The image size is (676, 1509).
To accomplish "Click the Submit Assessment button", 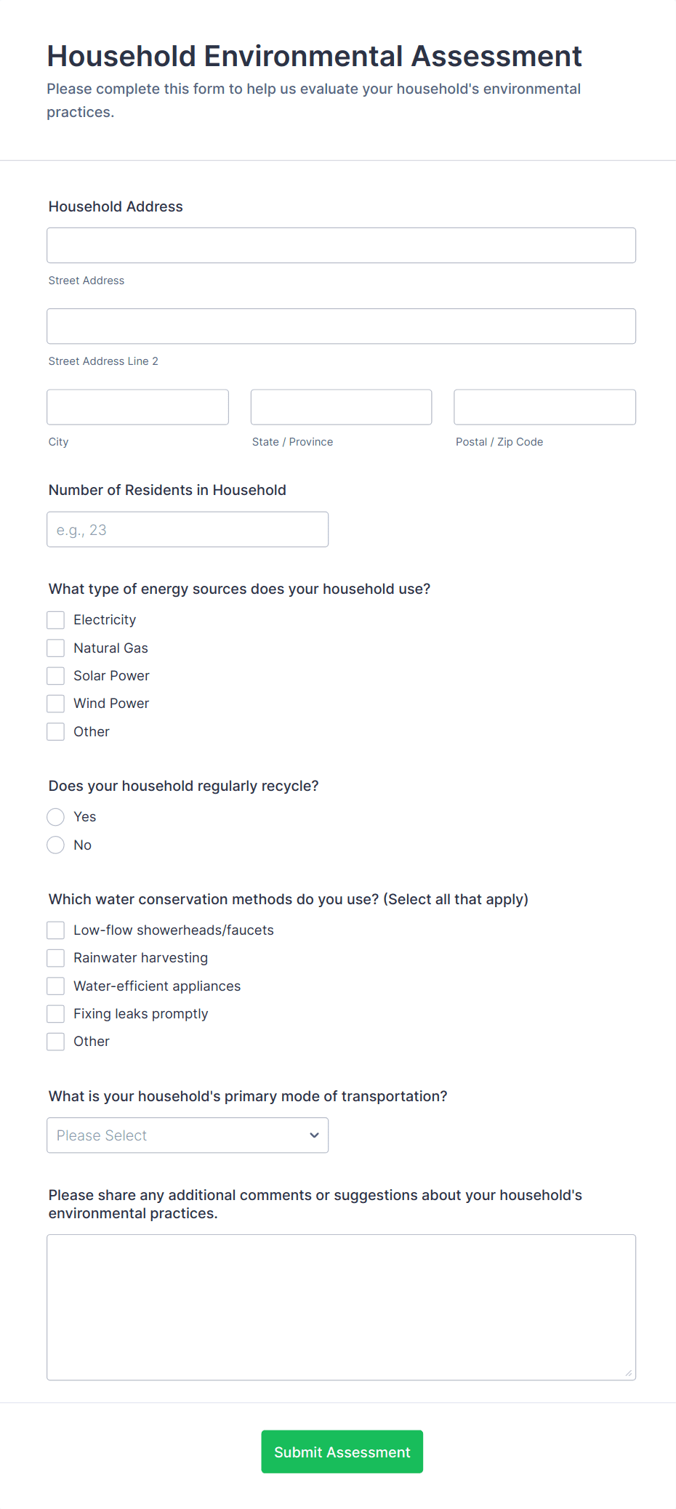I will 342,1452.
